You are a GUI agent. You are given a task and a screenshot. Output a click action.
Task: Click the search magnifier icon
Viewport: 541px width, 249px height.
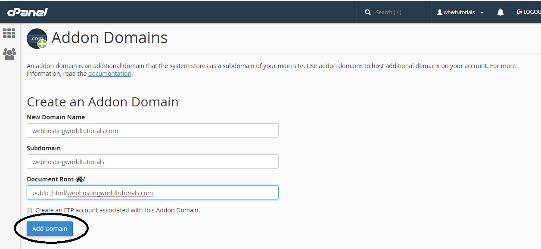point(367,12)
